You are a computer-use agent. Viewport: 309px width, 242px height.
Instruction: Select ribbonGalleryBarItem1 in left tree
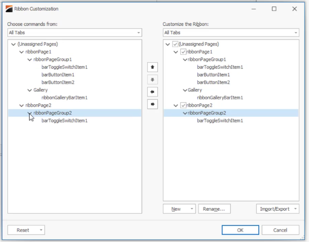click(x=65, y=98)
